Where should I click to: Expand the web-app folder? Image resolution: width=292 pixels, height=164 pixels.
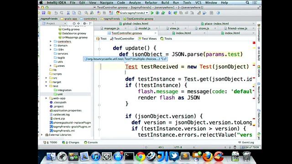click(x=46, y=98)
